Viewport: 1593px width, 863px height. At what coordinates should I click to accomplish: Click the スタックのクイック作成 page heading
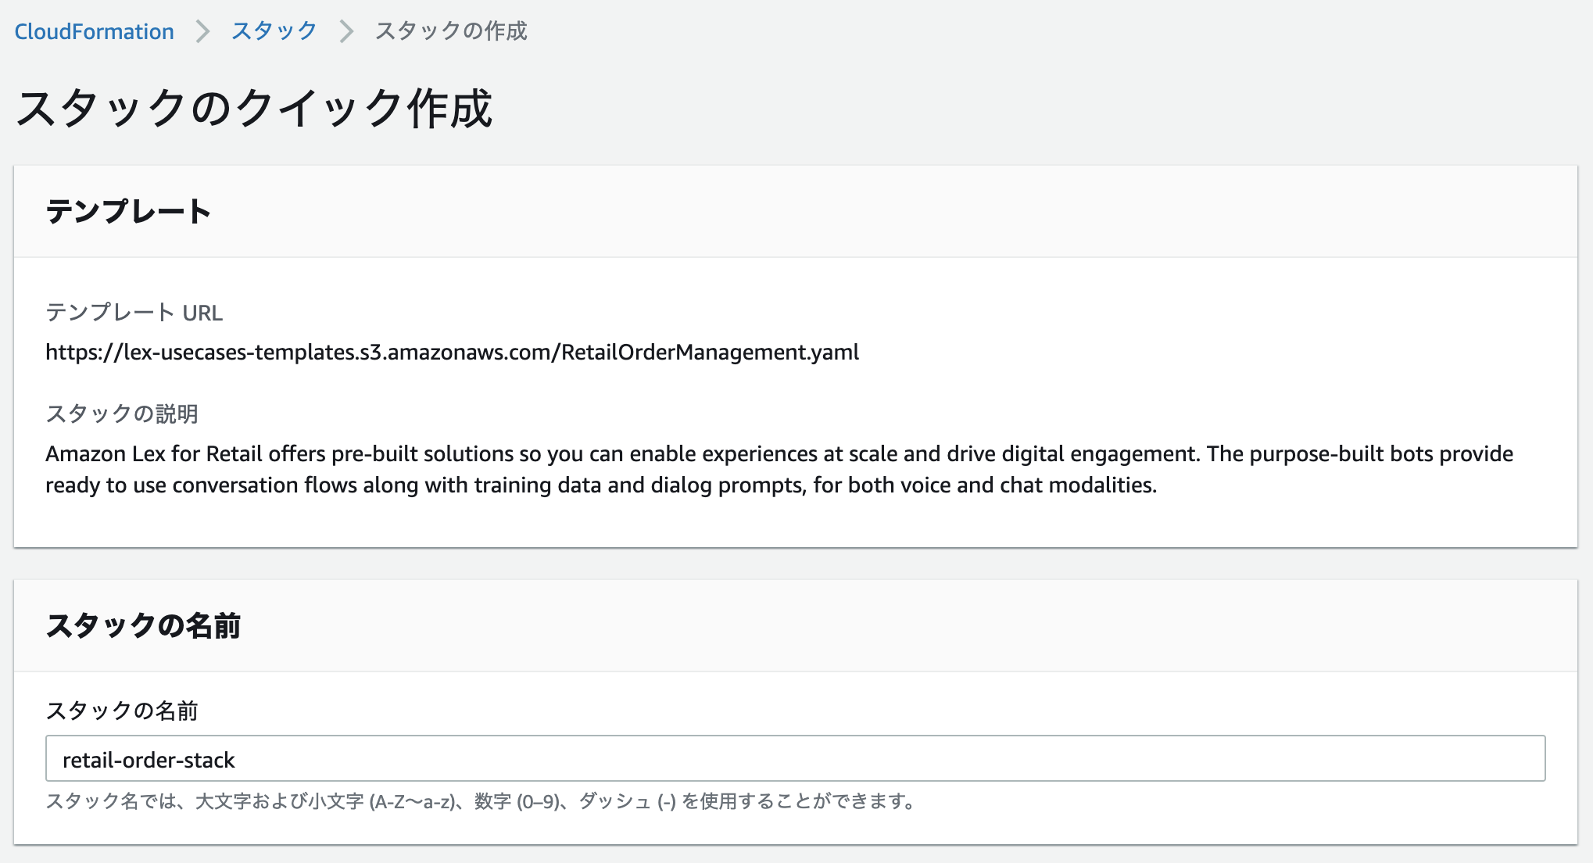coord(254,108)
